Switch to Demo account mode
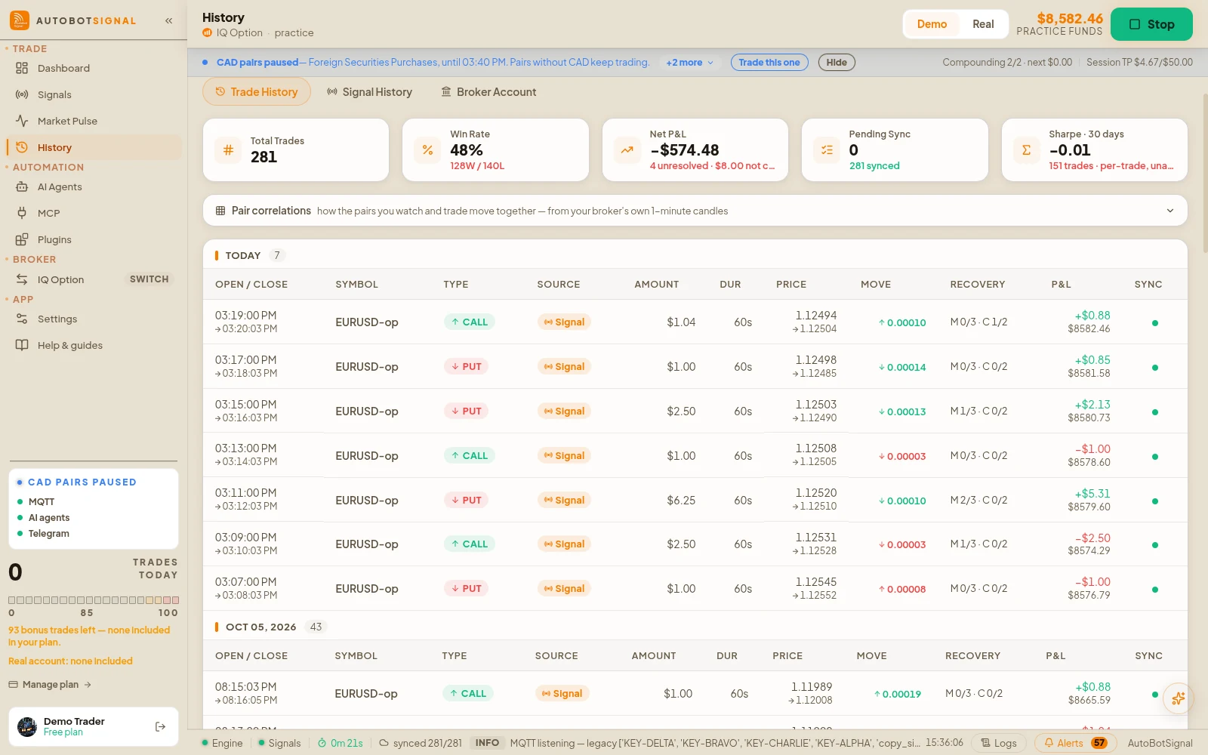This screenshot has height=755, width=1208. pyautogui.click(x=932, y=24)
